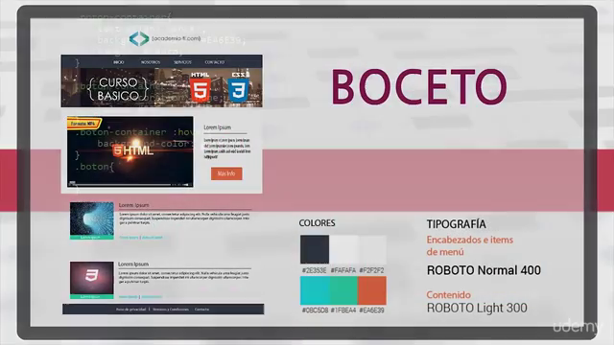
Task: Open the SERVICIOS menu item
Action: click(x=183, y=62)
